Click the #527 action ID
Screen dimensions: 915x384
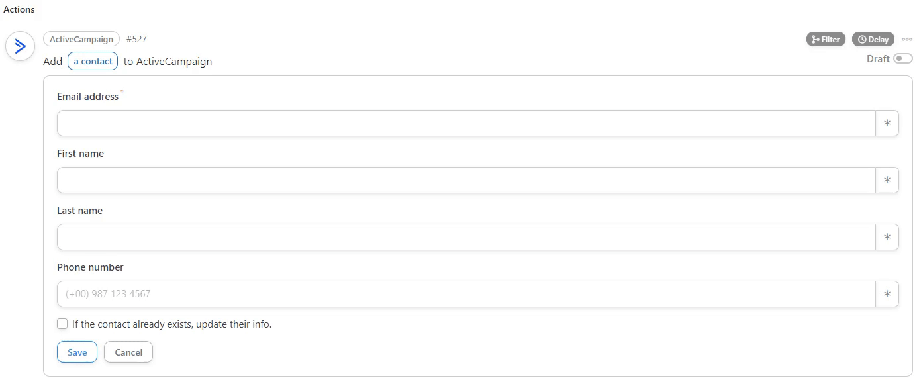click(136, 40)
